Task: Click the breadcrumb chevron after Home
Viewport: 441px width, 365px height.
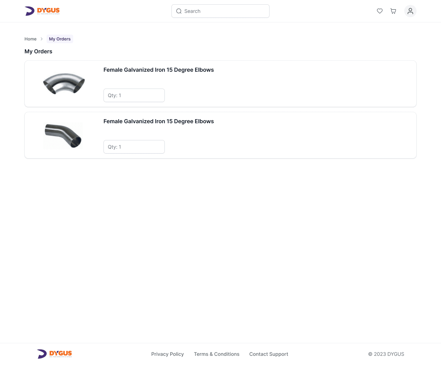Action: pyautogui.click(x=42, y=39)
